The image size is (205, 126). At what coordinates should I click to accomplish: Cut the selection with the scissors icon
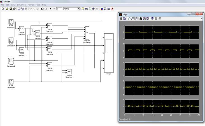click(x=19, y=9)
